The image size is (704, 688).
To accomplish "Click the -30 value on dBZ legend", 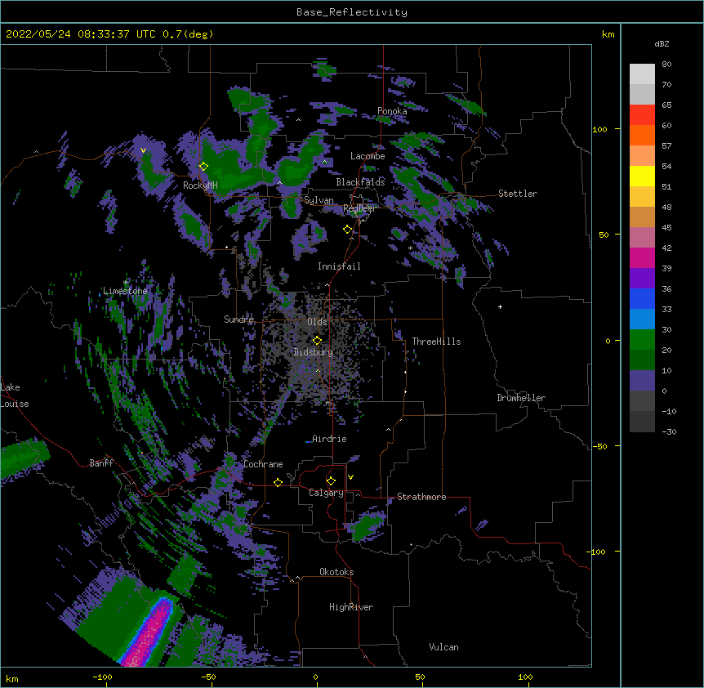I will (669, 431).
